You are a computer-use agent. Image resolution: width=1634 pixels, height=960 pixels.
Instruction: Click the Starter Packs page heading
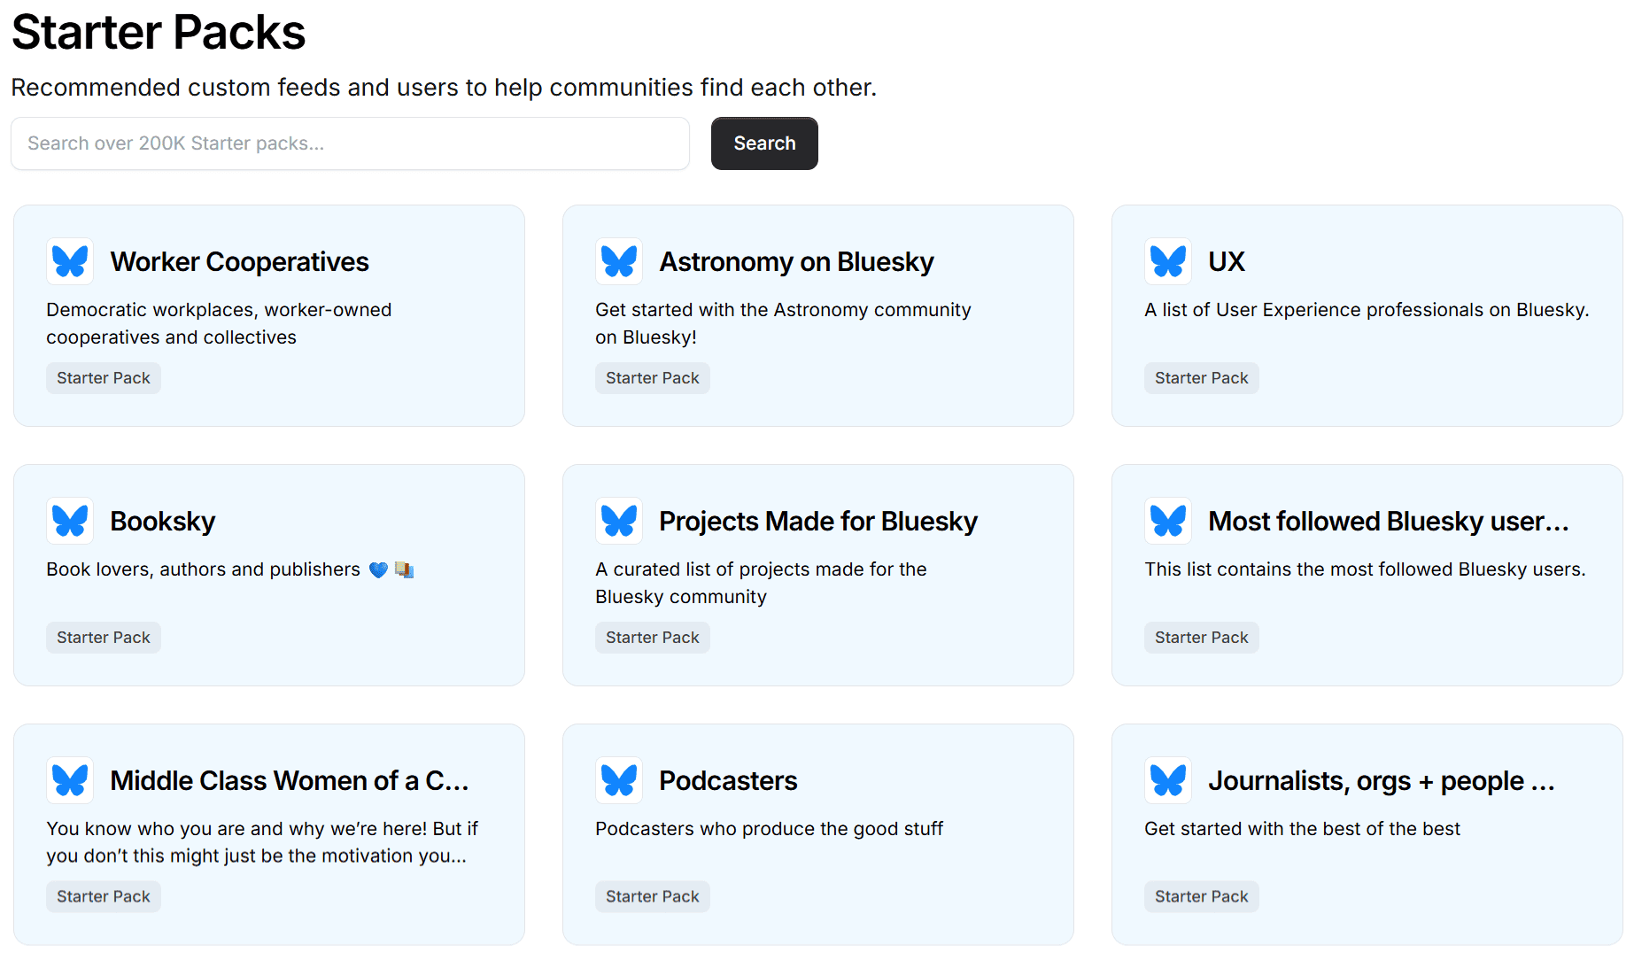click(x=159, y=33)
